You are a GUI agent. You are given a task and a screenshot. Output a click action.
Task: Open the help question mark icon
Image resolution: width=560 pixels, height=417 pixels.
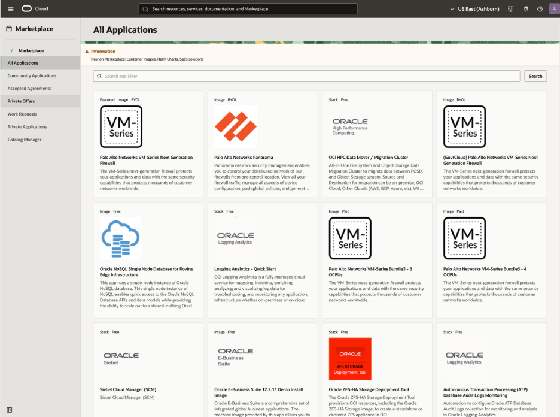coord(540,9)
